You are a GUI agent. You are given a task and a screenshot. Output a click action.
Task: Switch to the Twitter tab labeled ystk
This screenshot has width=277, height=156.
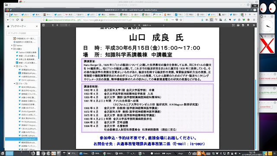(58, 14)
